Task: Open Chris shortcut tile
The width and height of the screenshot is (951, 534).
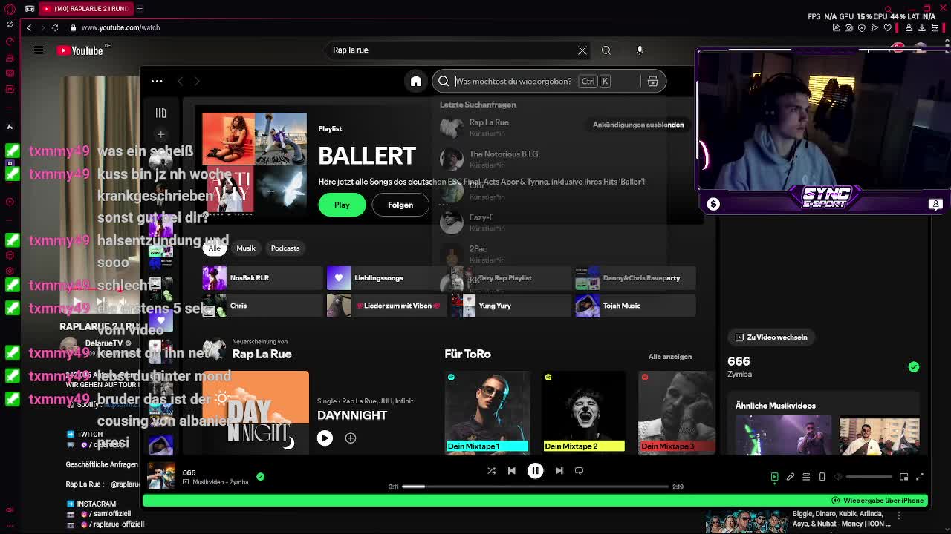Action: click(262, 306)
